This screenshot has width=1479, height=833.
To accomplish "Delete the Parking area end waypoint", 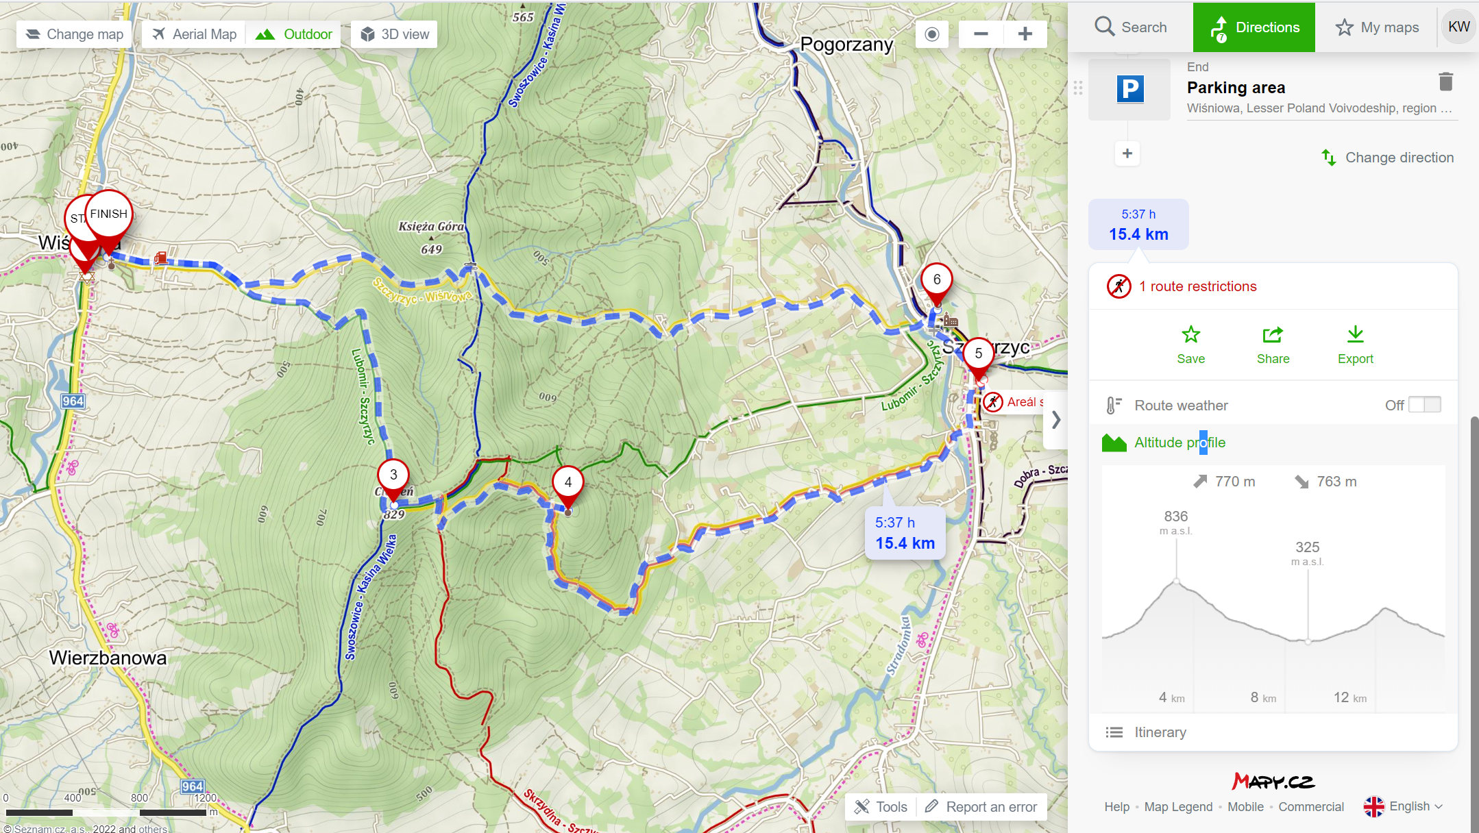I will click(x=1445, y=82).
